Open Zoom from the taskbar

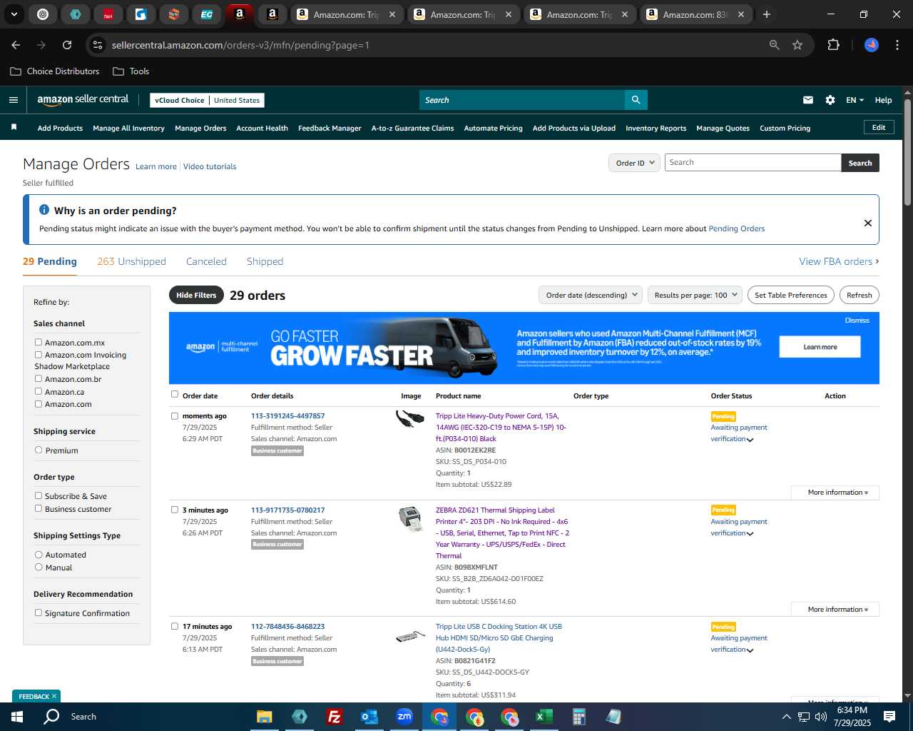pyautogui.click(x=404, y=717)
